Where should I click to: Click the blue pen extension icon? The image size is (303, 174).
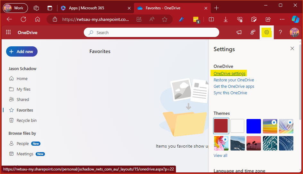(181, 19)
